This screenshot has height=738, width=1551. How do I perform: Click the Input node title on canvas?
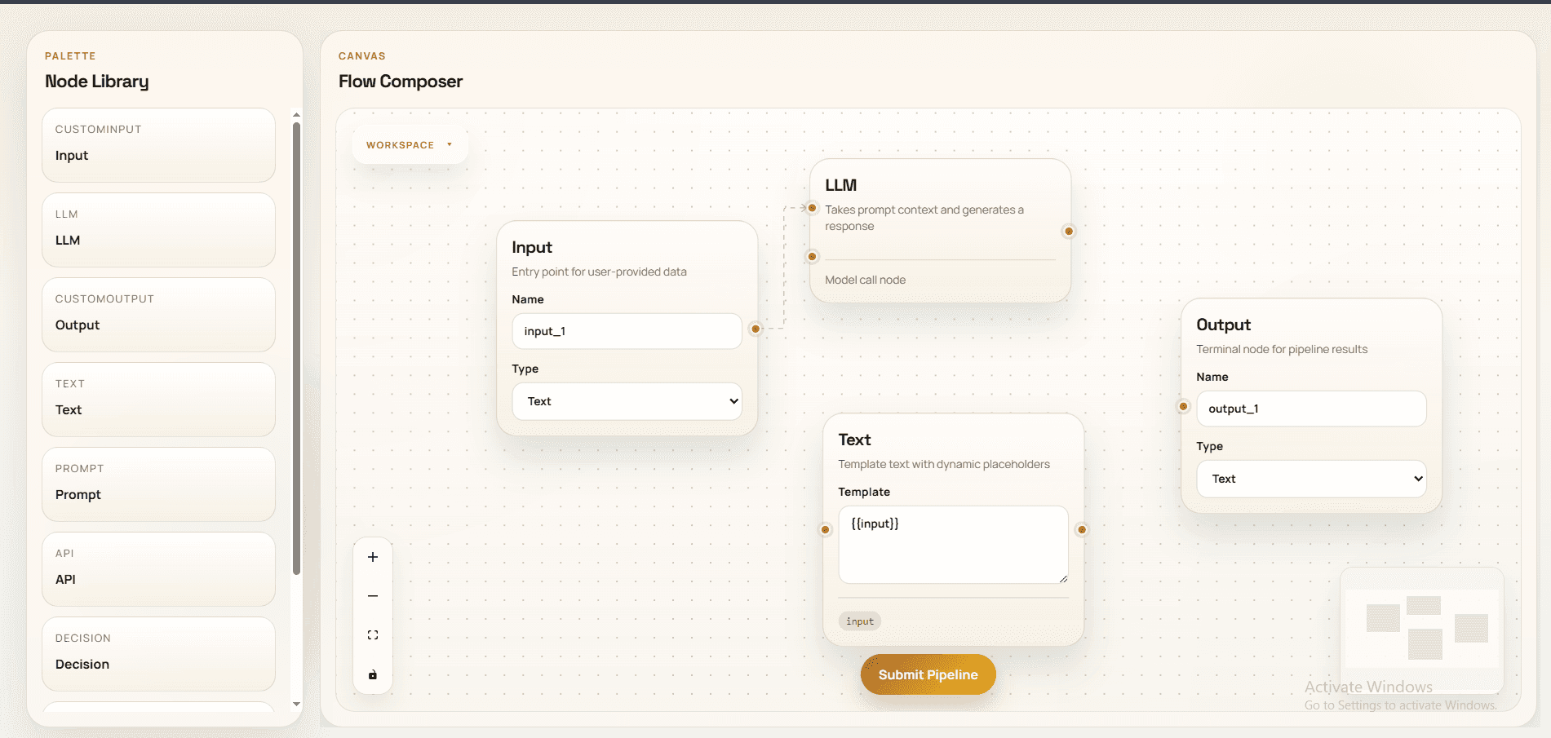532,247
